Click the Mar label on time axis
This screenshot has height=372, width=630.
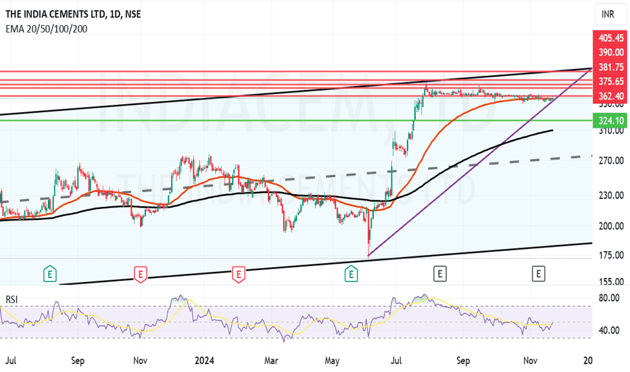click(x=271, y=361)
